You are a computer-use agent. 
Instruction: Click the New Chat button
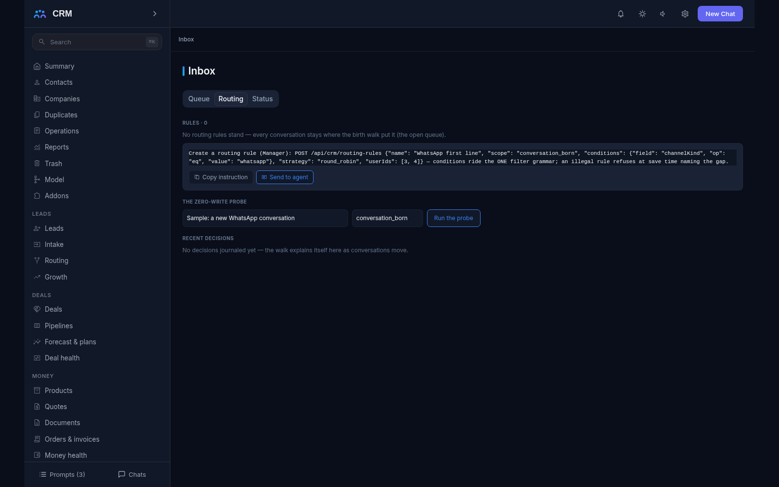pos(720,14)
